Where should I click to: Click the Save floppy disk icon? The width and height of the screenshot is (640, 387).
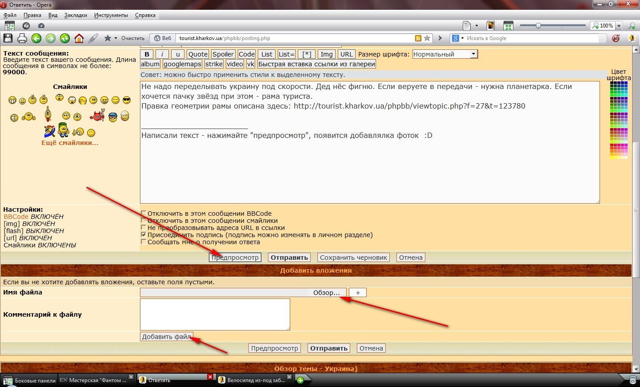pos(8,38)
